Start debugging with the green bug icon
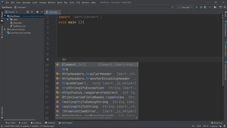The width and height of the screenshot is (227, 128). point(201,7)
